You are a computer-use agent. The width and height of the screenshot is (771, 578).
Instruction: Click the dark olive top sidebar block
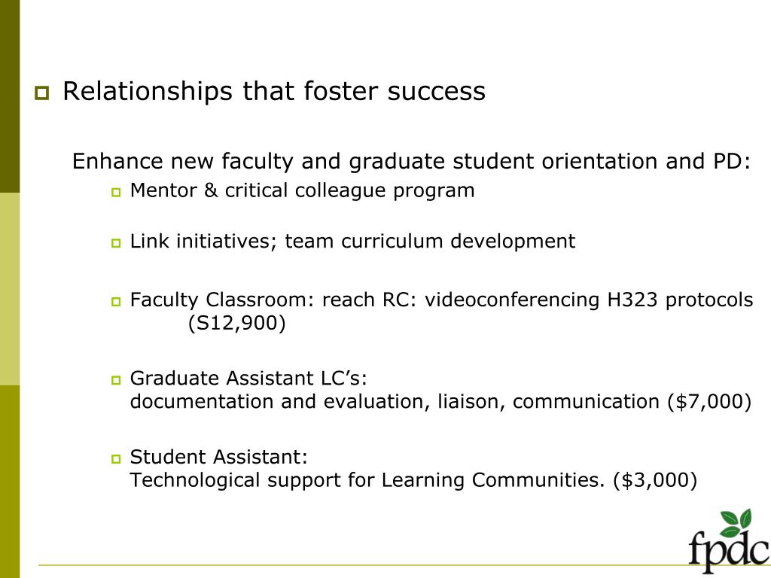click(10, 96)
